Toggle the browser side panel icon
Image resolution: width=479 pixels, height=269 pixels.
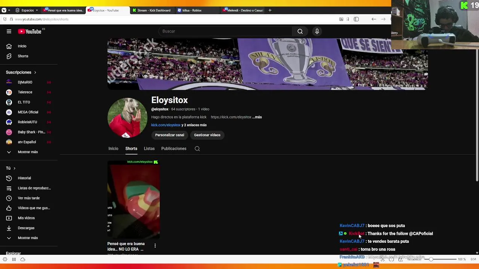[x=356, y=19]
